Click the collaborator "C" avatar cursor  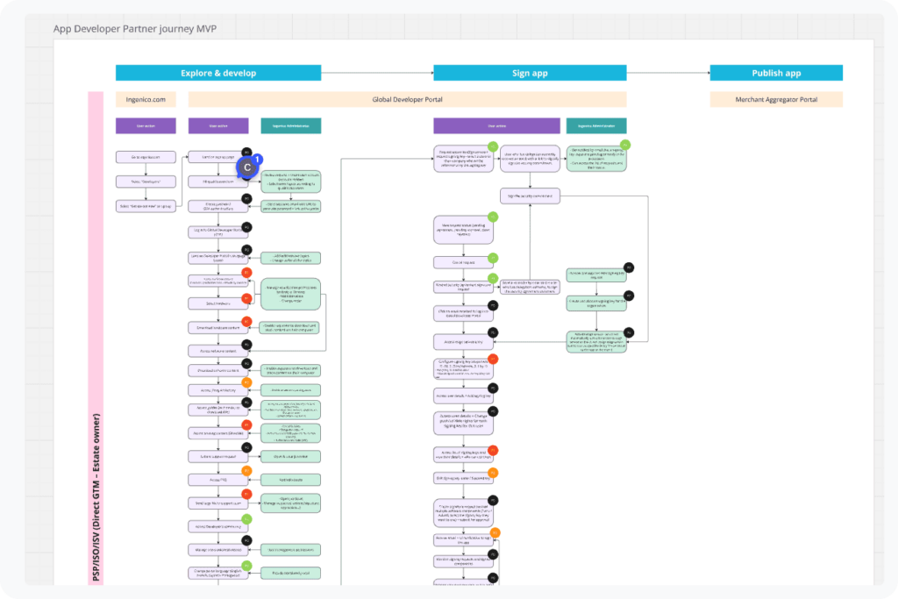[x=247, y=168]
